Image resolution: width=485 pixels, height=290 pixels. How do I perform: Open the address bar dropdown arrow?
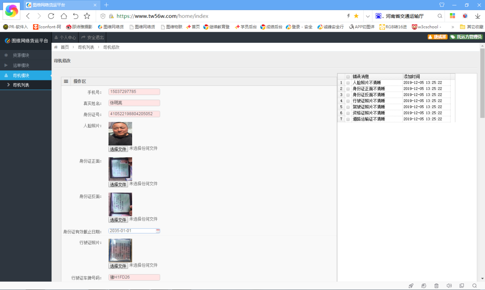(368, 16)
